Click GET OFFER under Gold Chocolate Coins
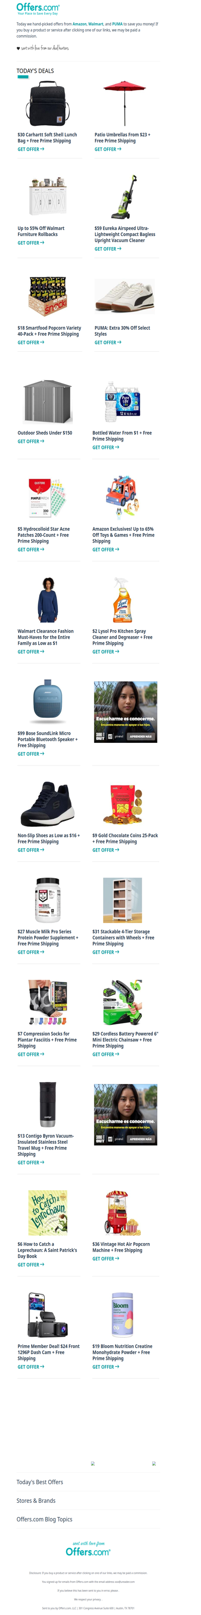The height and width of the screenshot is (1615, 201). pos(106,850)
